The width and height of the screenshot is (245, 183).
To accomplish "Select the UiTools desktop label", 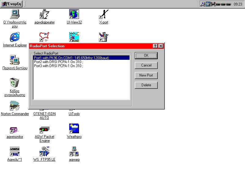I will tap(74, 114).
